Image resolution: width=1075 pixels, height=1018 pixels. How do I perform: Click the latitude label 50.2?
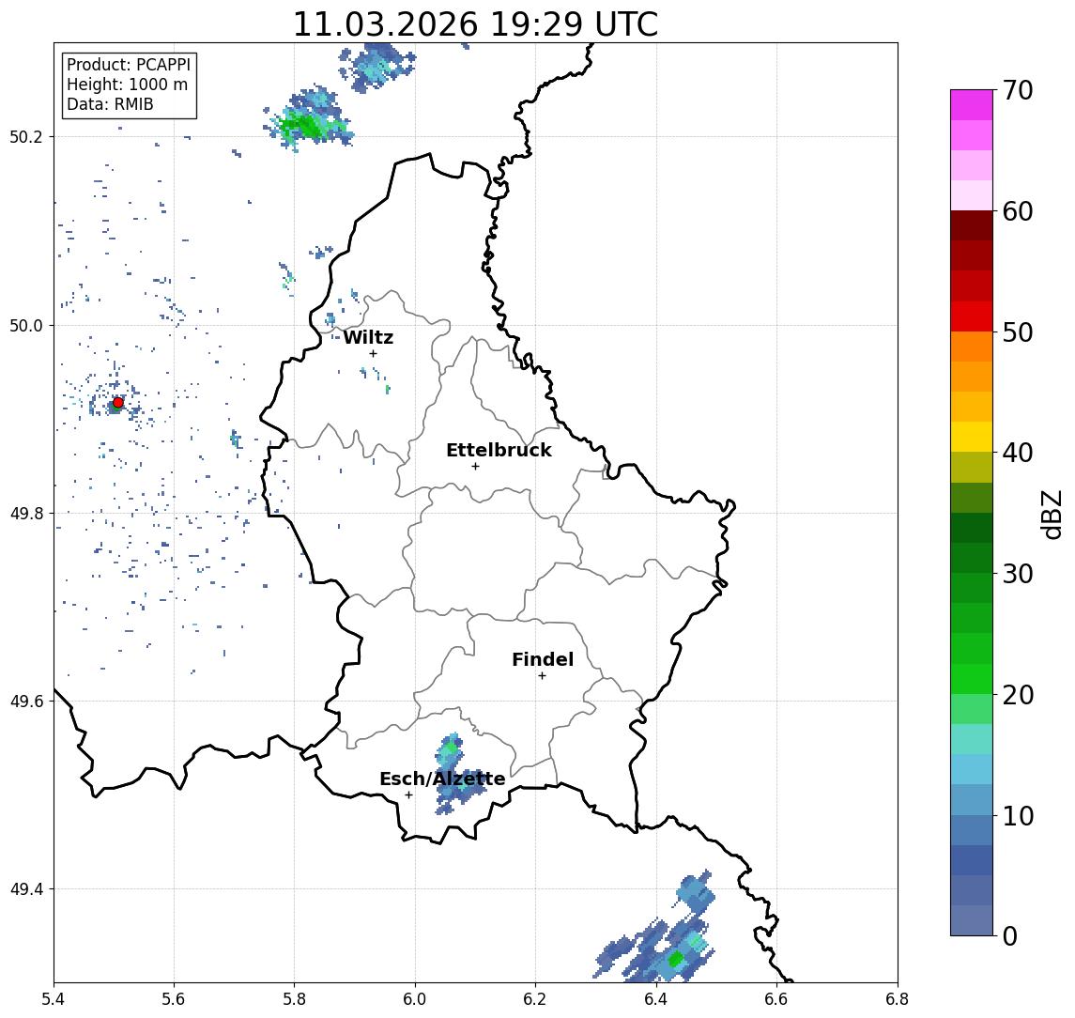coord(25,136)
